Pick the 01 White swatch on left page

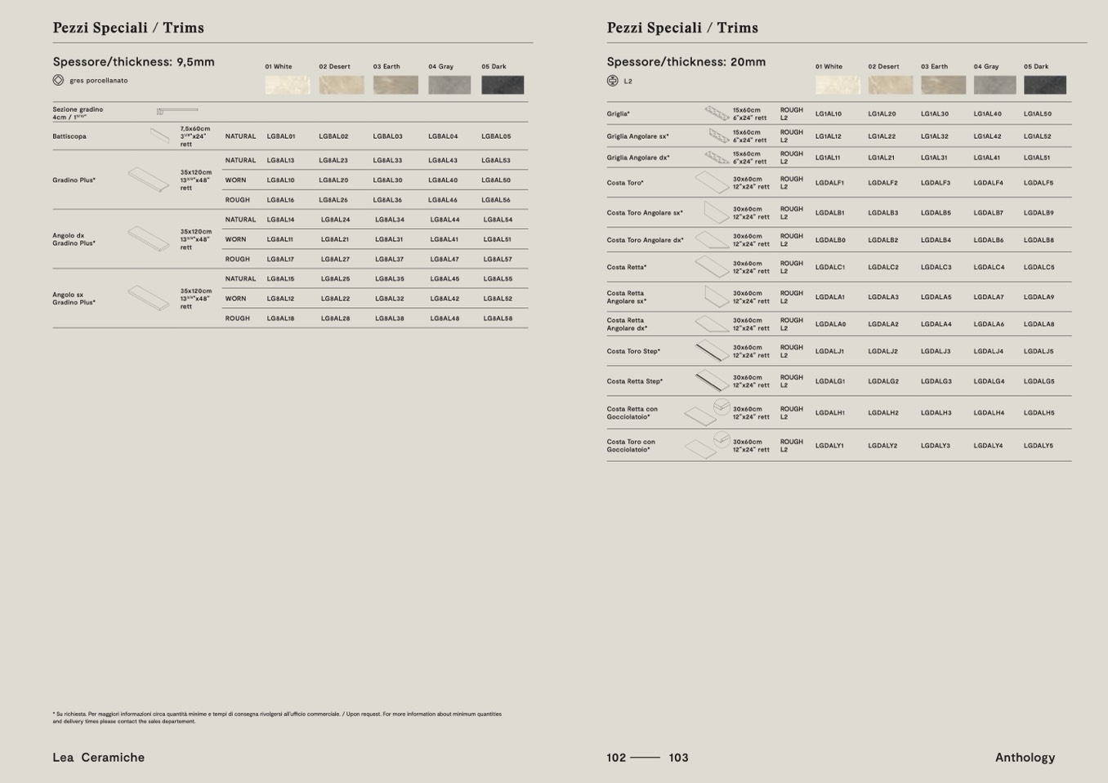point(287,85)
